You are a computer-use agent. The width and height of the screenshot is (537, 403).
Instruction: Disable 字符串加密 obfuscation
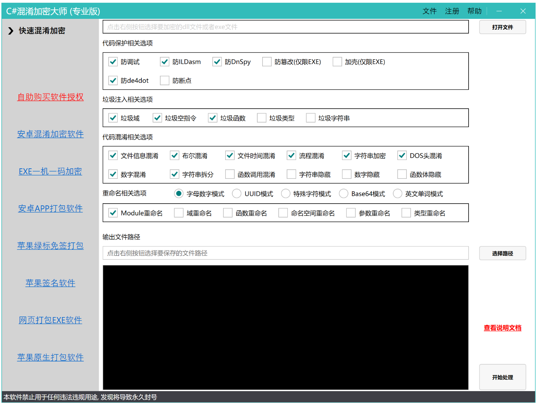click(346, 155)
